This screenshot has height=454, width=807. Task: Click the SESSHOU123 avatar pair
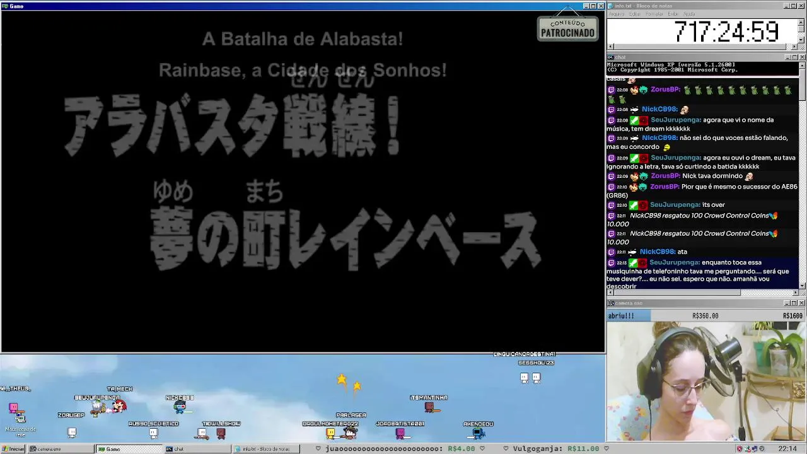click(x=530, y=378)
